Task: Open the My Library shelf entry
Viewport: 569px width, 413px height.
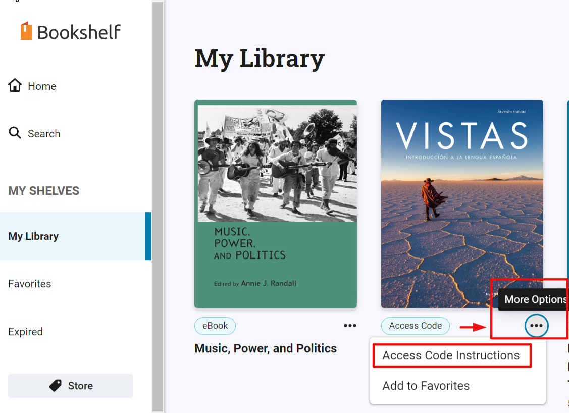Action: click(33, 236)
